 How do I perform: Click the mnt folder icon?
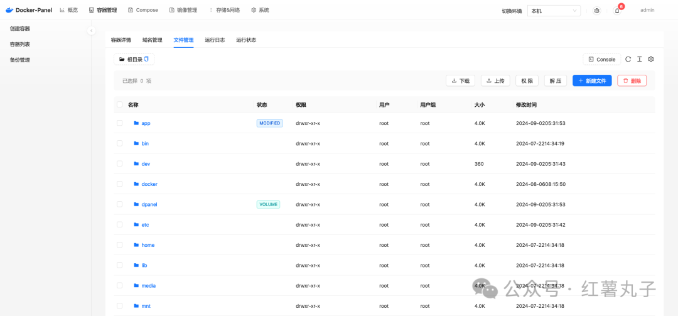[136, 306]
